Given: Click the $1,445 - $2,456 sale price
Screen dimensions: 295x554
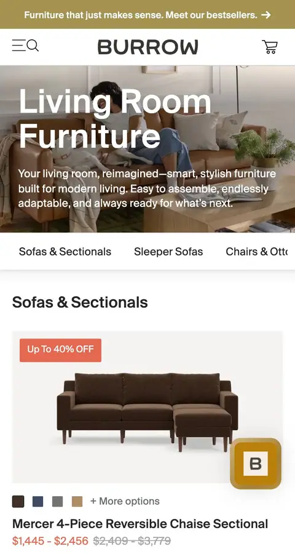Looking at the screenshot, I should point(50,541).
